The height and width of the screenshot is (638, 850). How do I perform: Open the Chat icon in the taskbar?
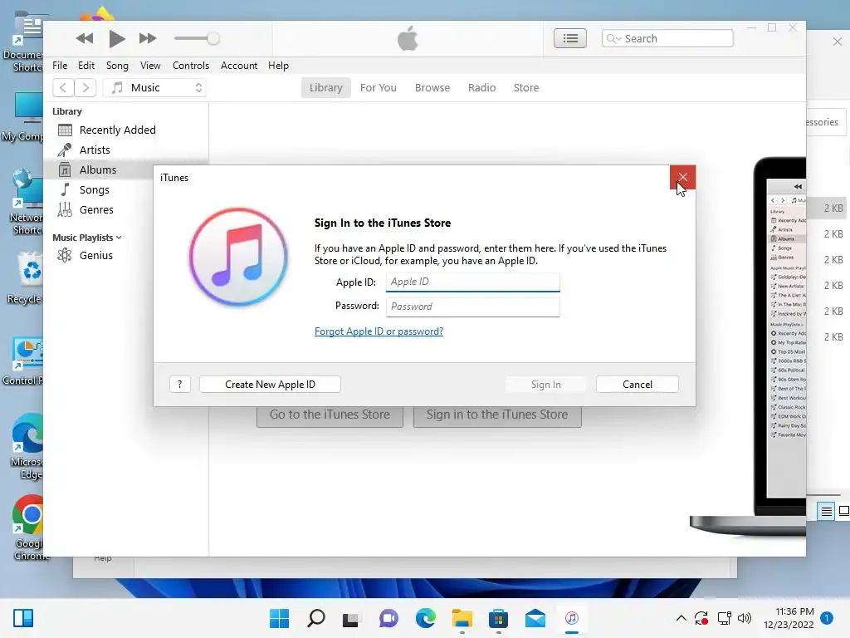pos(388,618)
